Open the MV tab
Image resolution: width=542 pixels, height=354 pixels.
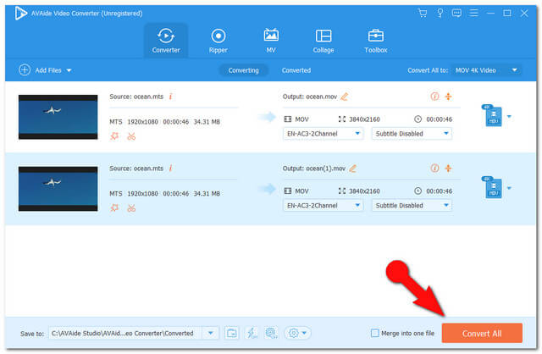[271, 41]
